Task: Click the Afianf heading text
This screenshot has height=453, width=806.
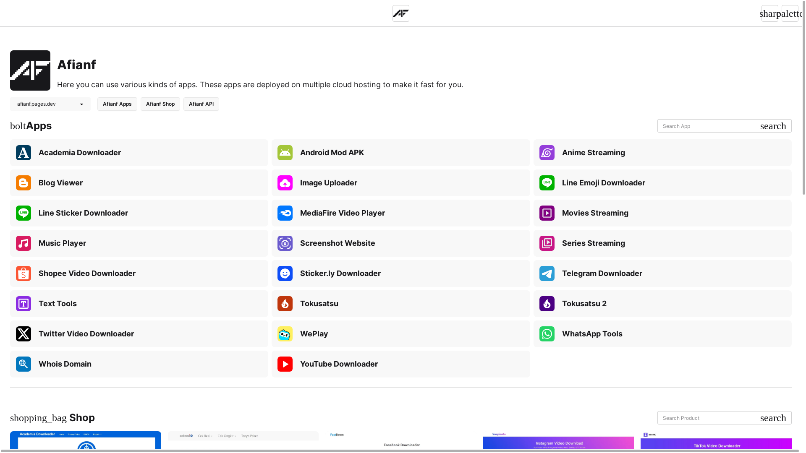Action: click(x=77, y=65)
